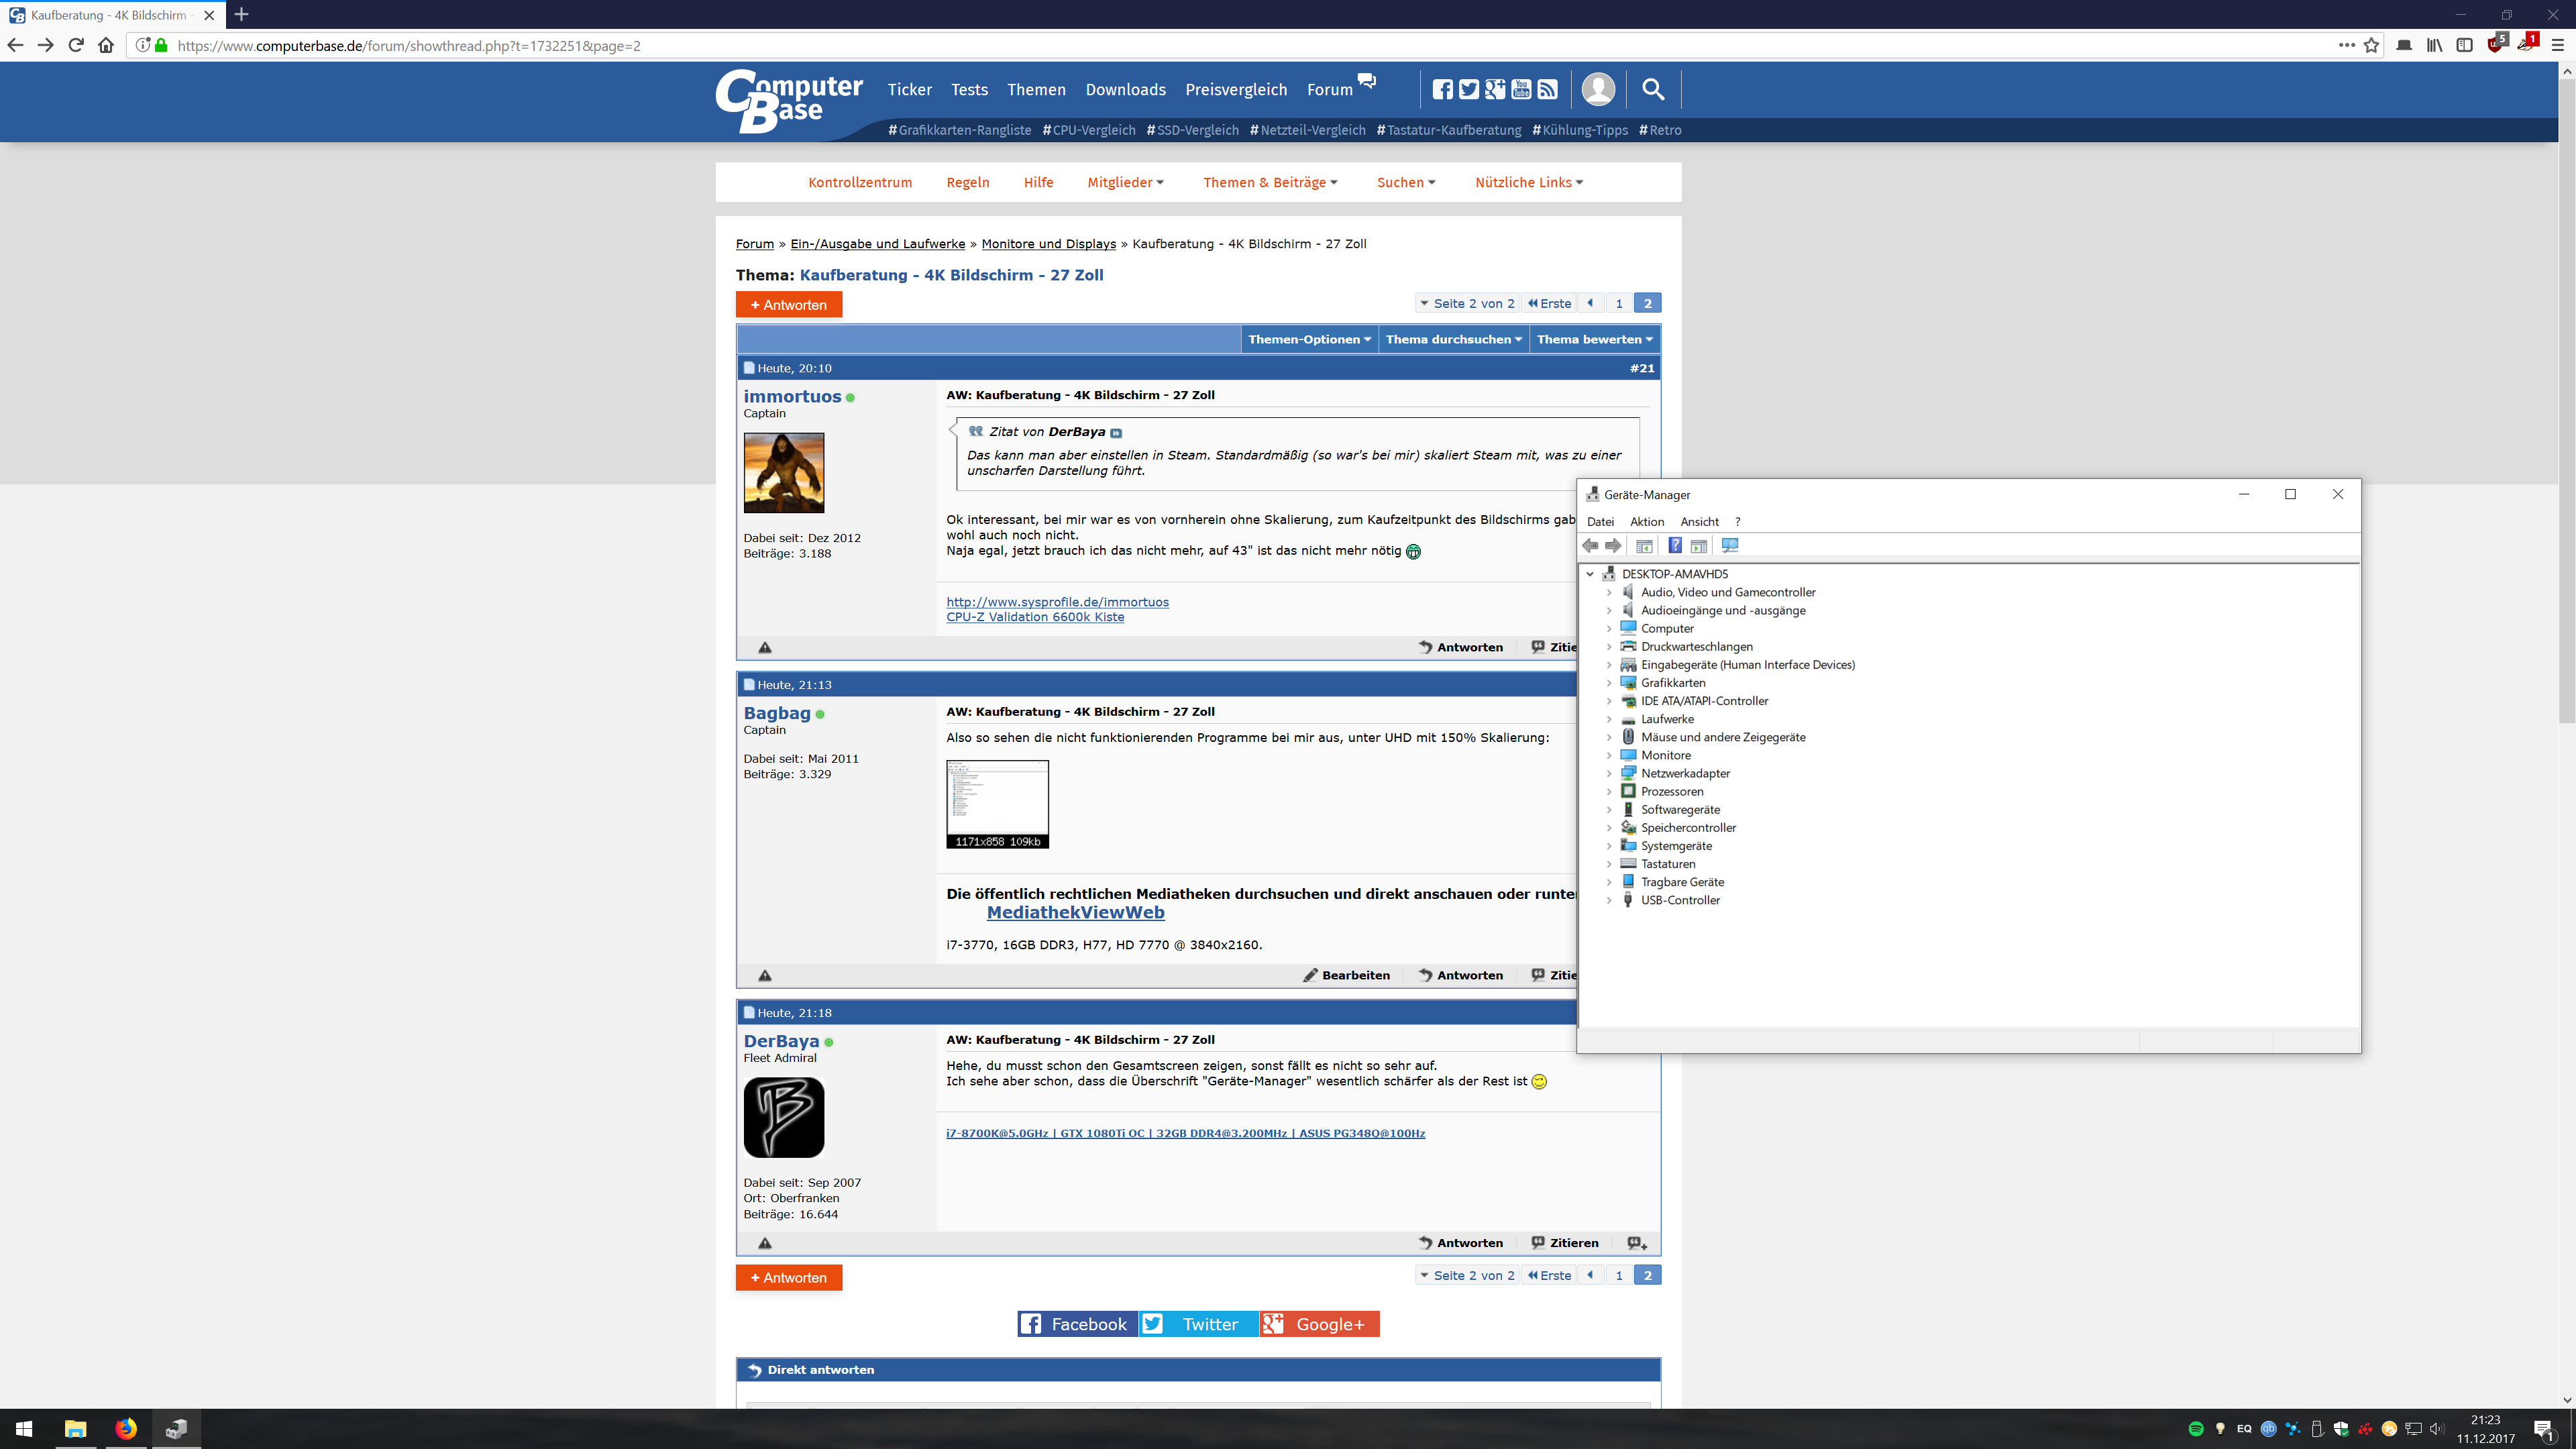Image resolution: width=2576 pixels, height=1449 pixels.
Task: Open the Ansicht menu in Geräte-Manager
Action: pos(1699,522)
